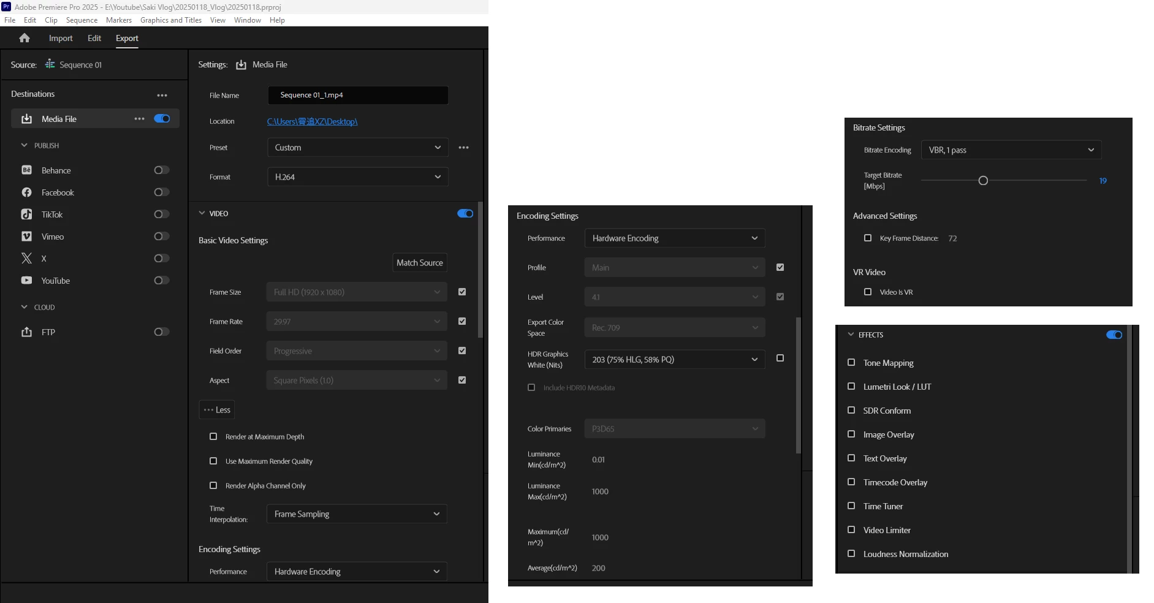Collapse the EFFECTS section chevron
The height and width of the screenshot is (603, 1154).
pyautogui.click(x=851, y=335)
